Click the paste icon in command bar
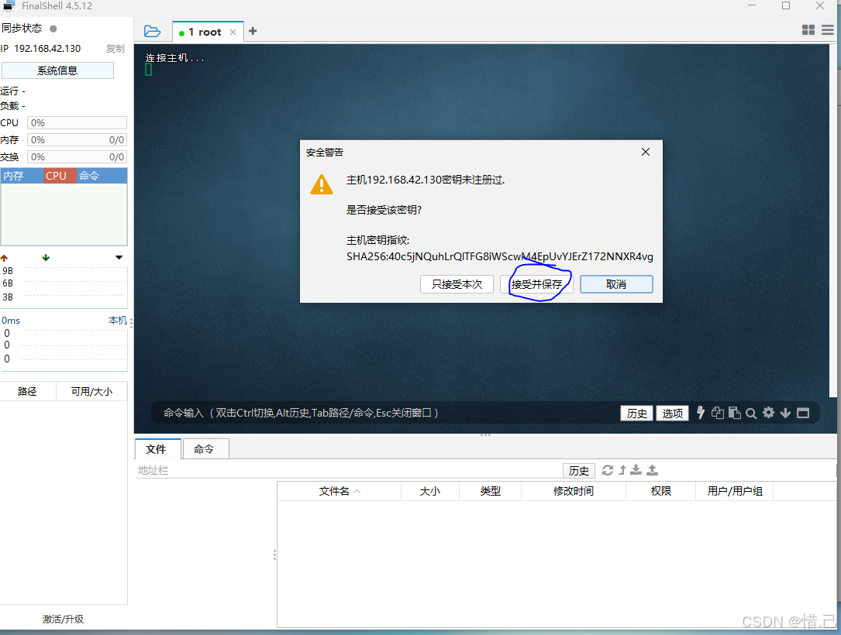 pyautogui.click(x=735, y=413)
